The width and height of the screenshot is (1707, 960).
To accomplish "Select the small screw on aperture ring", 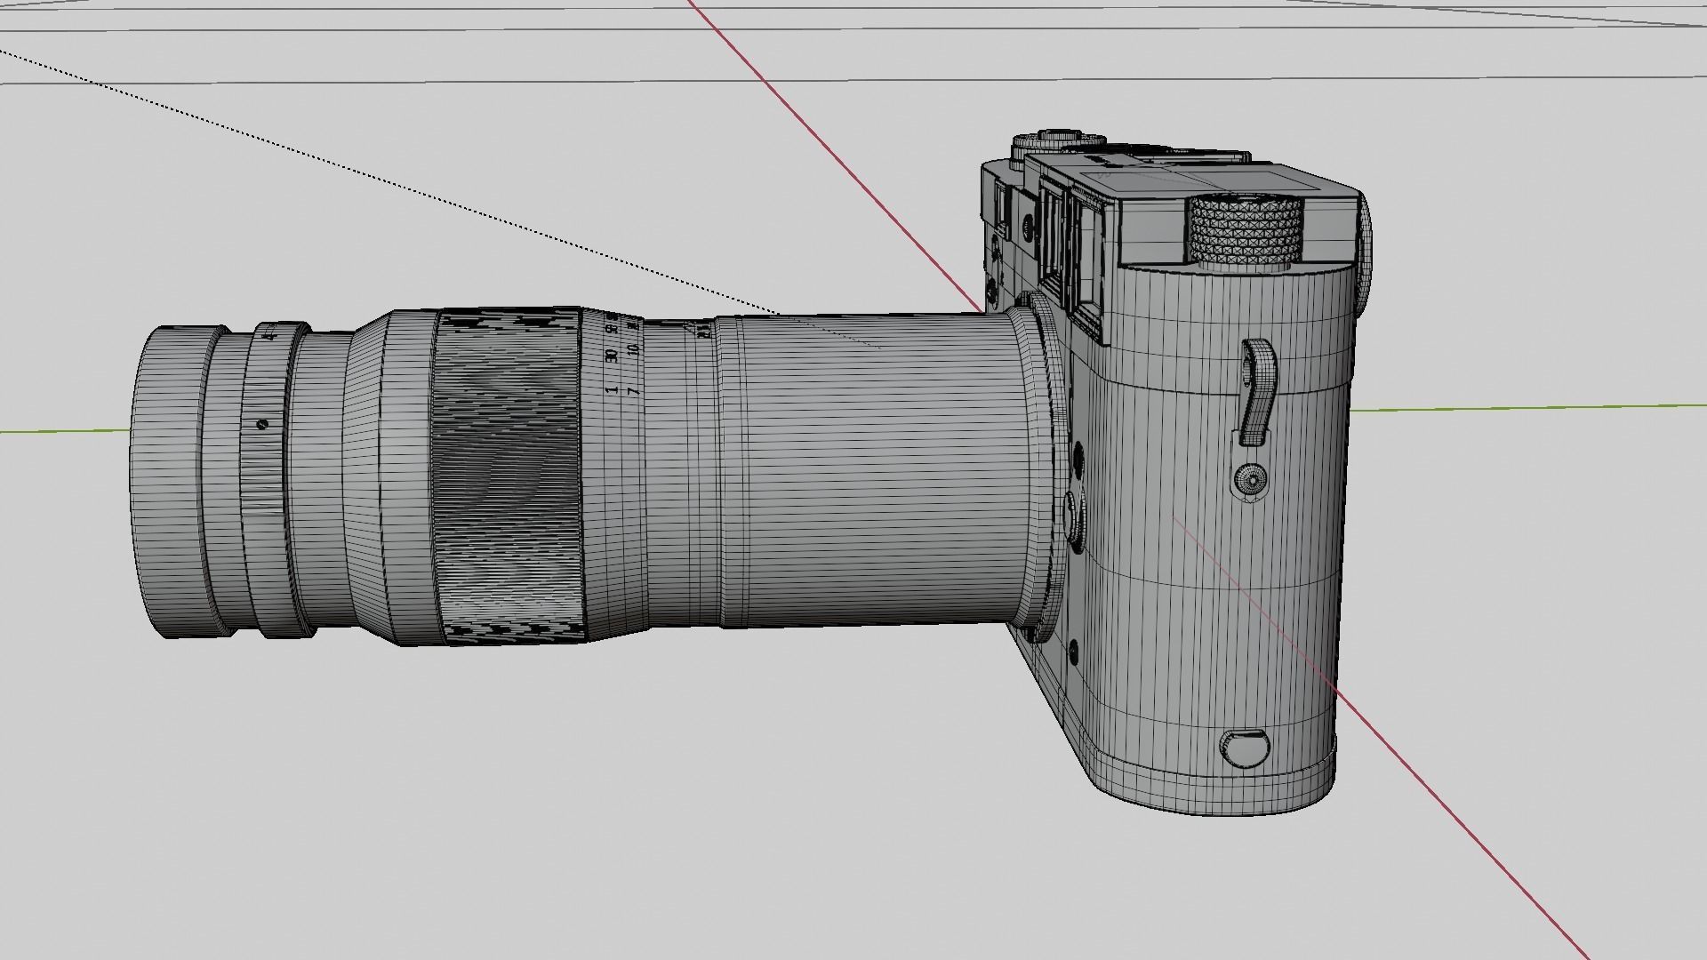I will (261, 424).
